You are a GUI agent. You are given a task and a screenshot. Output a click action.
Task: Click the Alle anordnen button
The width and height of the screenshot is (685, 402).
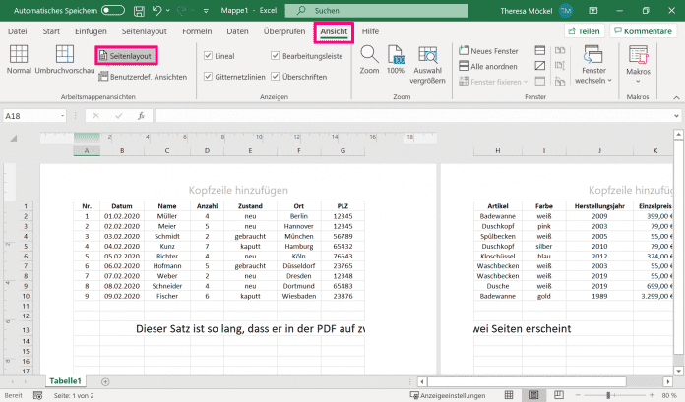click(489, 66)
